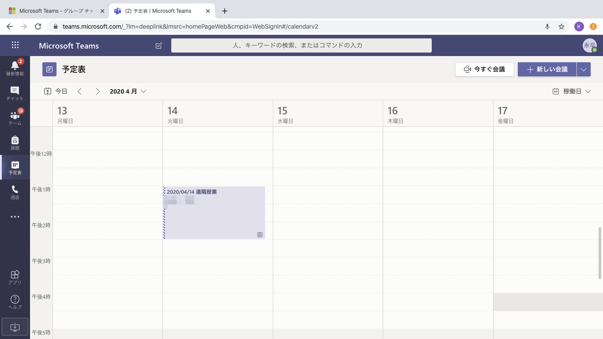The width and height of the screenshot is (603, 339).
Task: Click the download desktop app icon
Action: tap(15, 327)
